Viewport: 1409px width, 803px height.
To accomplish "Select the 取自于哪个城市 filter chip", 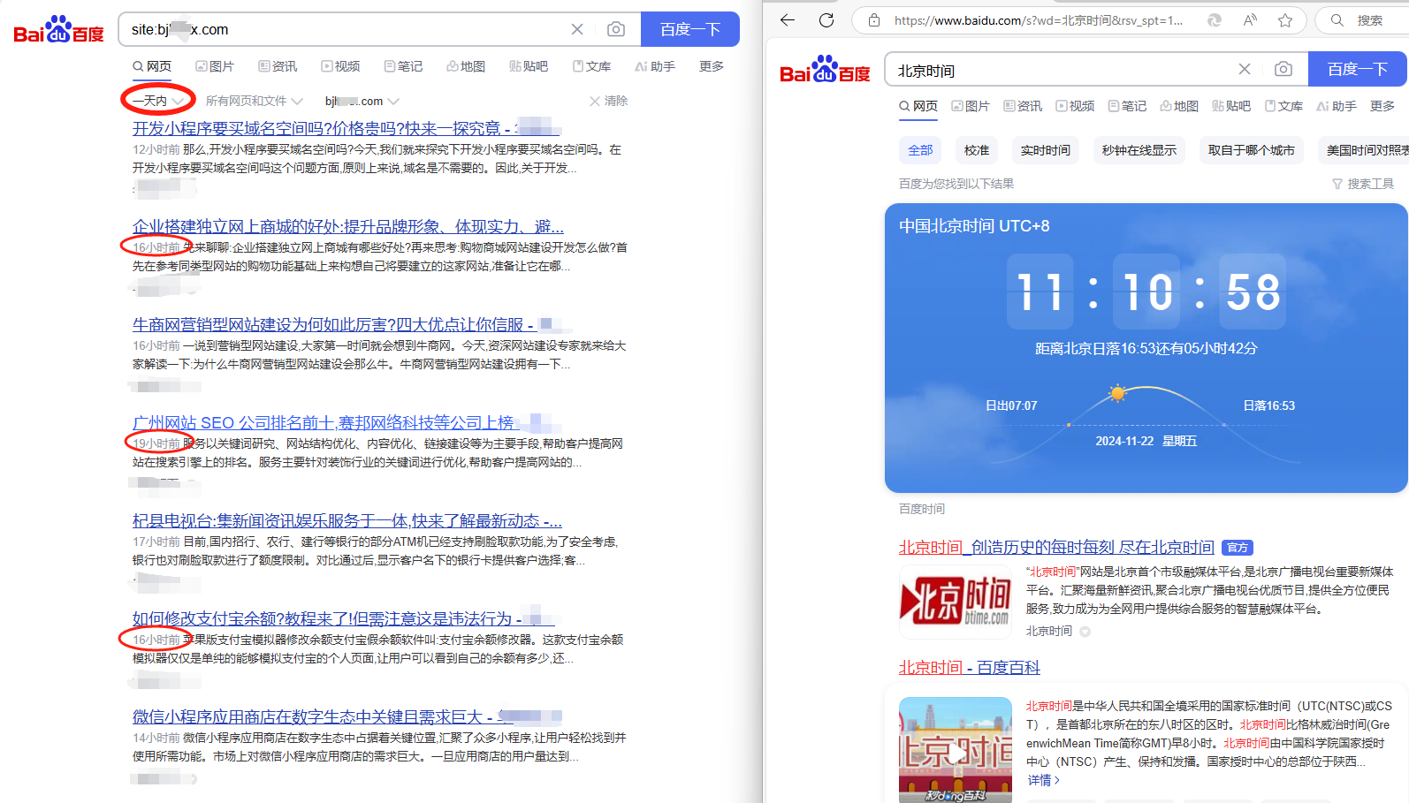I will (1251, 150).
